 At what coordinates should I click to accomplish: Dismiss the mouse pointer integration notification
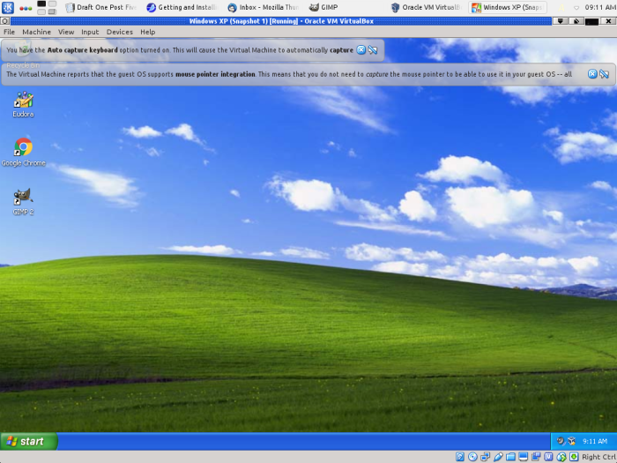[592, 74]
